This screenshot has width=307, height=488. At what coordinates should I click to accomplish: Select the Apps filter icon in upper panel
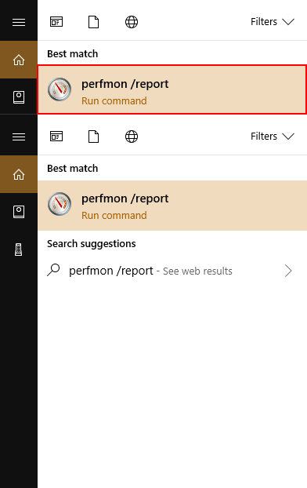point(56,22)
